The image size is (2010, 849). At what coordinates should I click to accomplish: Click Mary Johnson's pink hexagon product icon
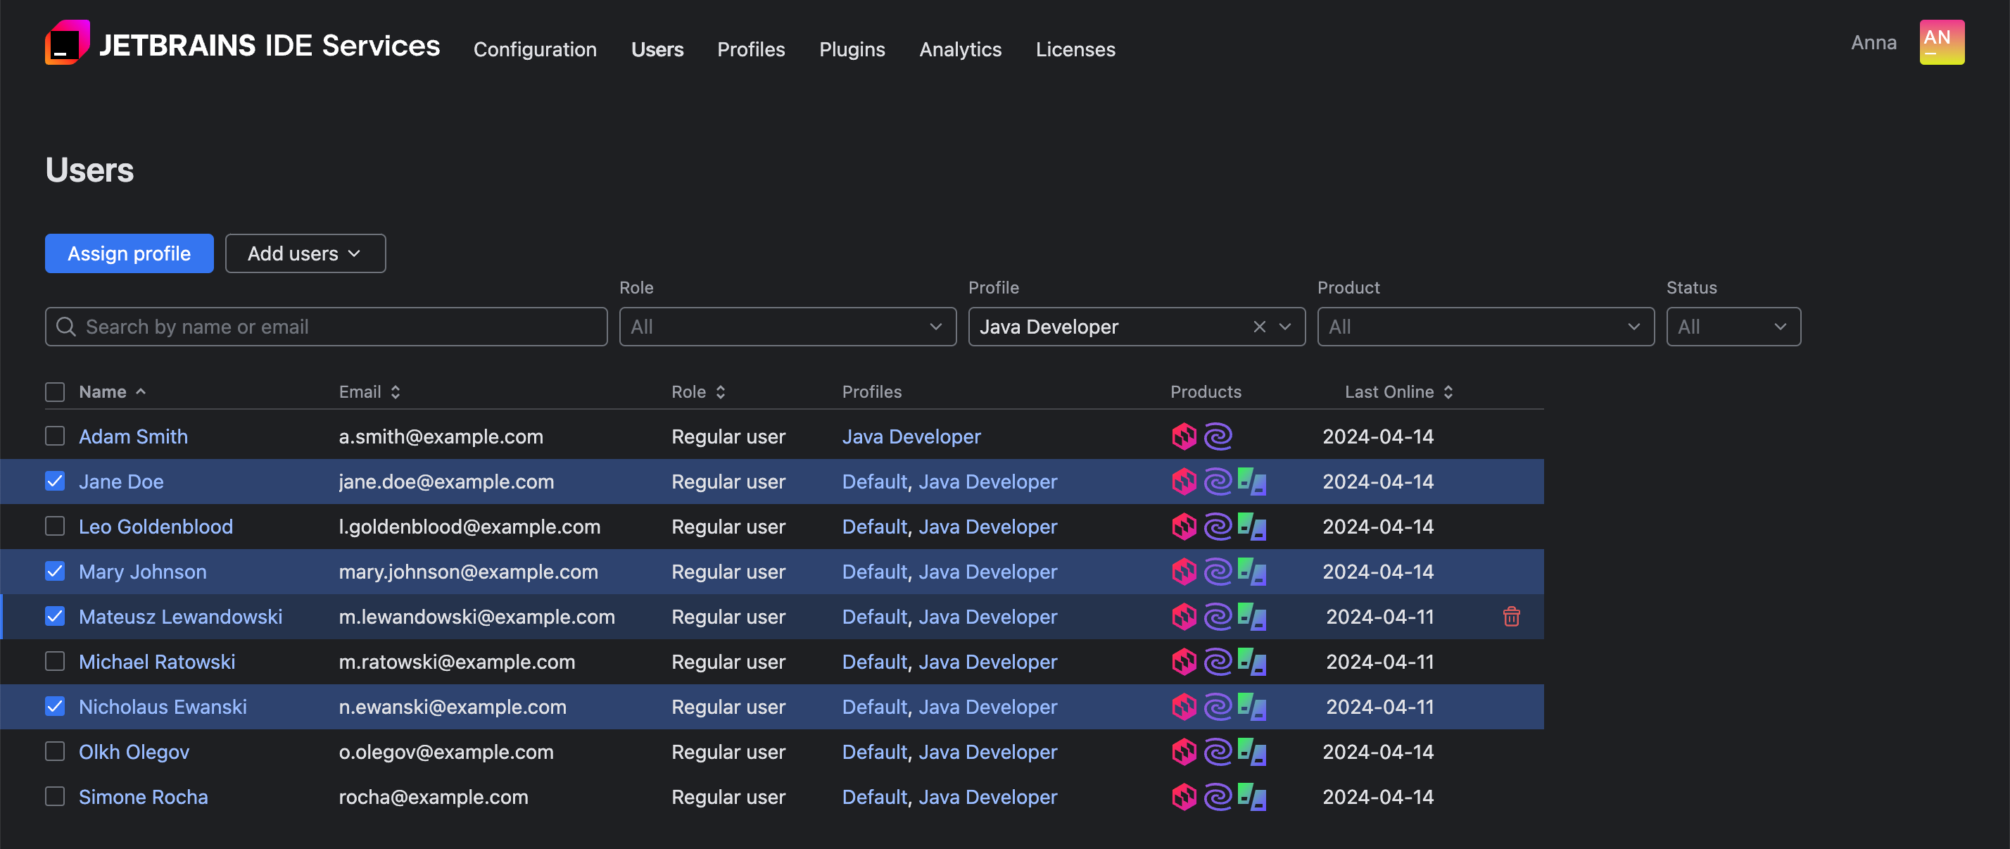tap(1184, 571)
